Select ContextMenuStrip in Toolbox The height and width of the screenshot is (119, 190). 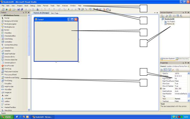click(11, 45)
